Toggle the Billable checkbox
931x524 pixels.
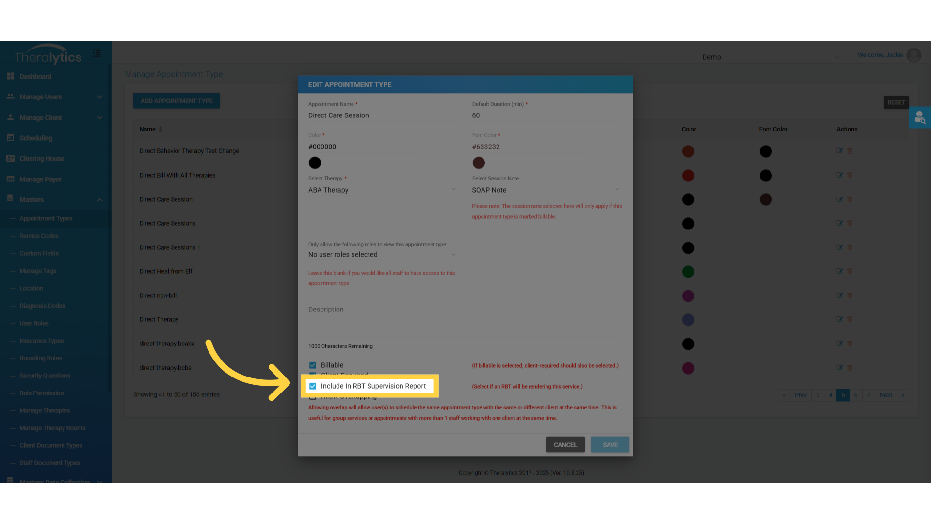point(313,365)
